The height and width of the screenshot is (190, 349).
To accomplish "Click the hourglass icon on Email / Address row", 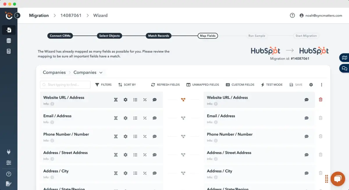I will click(116, 118).
